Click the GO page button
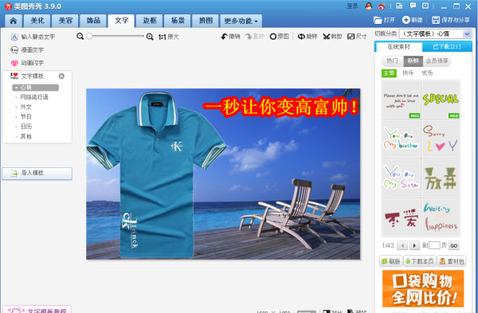478x313 pixels. [x=453, y=245]
